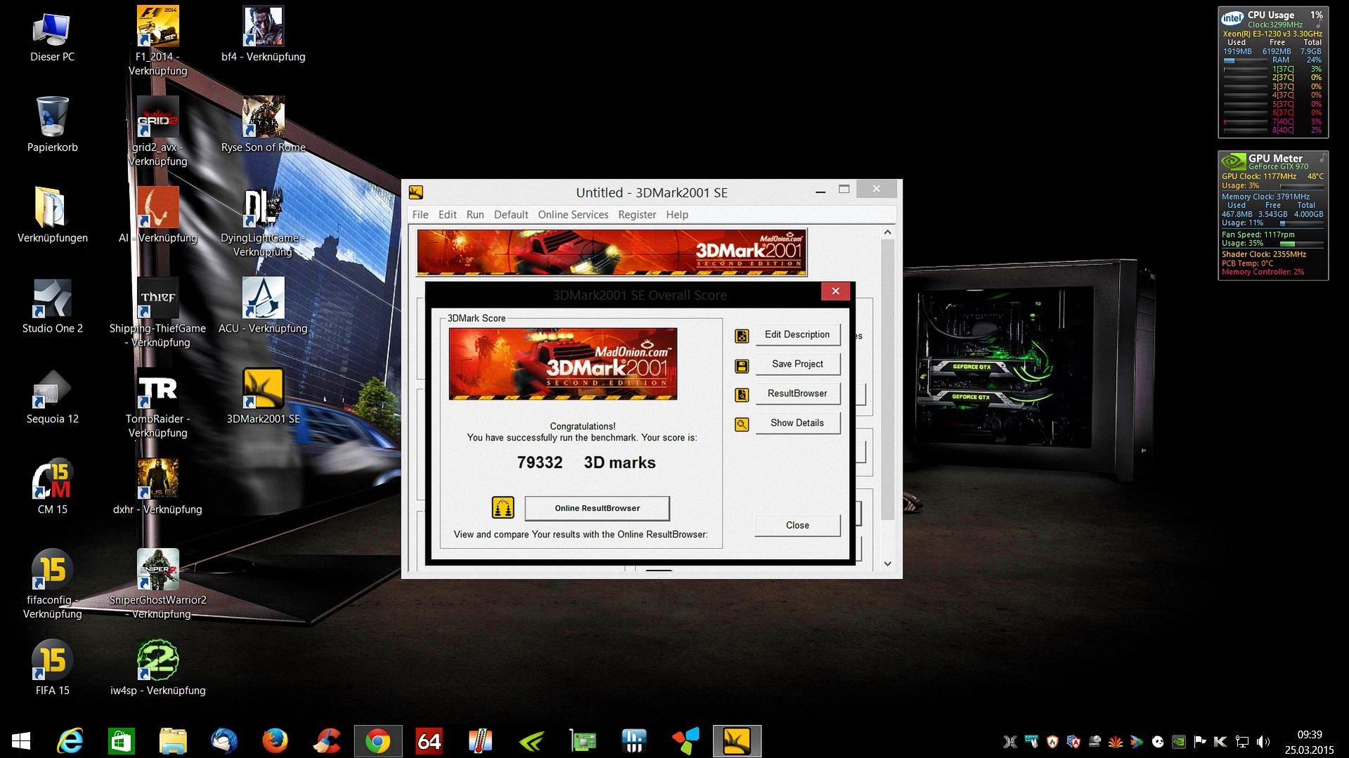This screenshot has width=1349, height=758.
Task: Open the File menu in 3DMark2001 SE
Action: click(420, 215)
